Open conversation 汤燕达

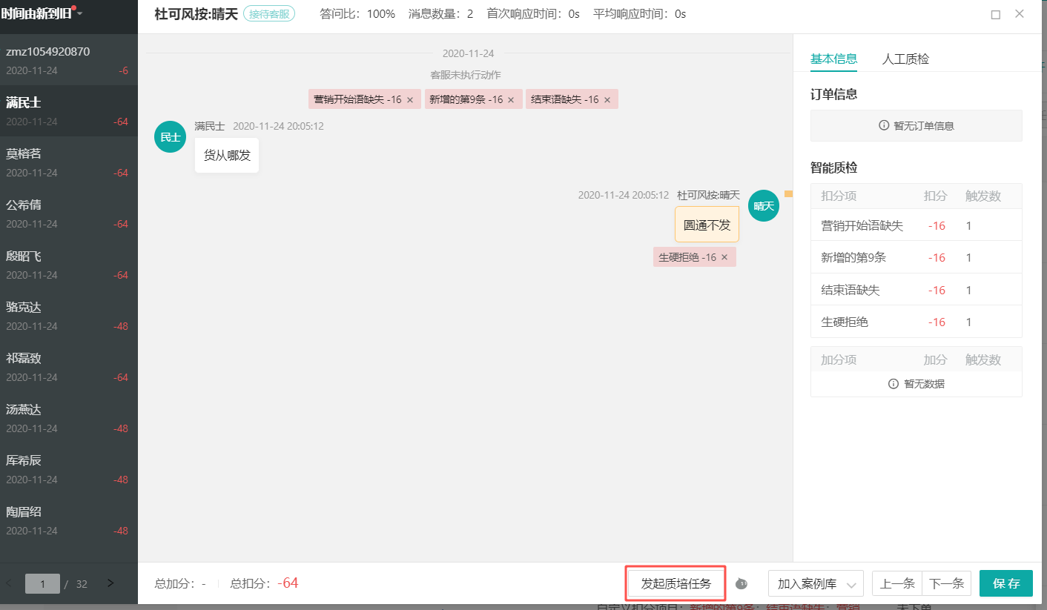[69, 418]
